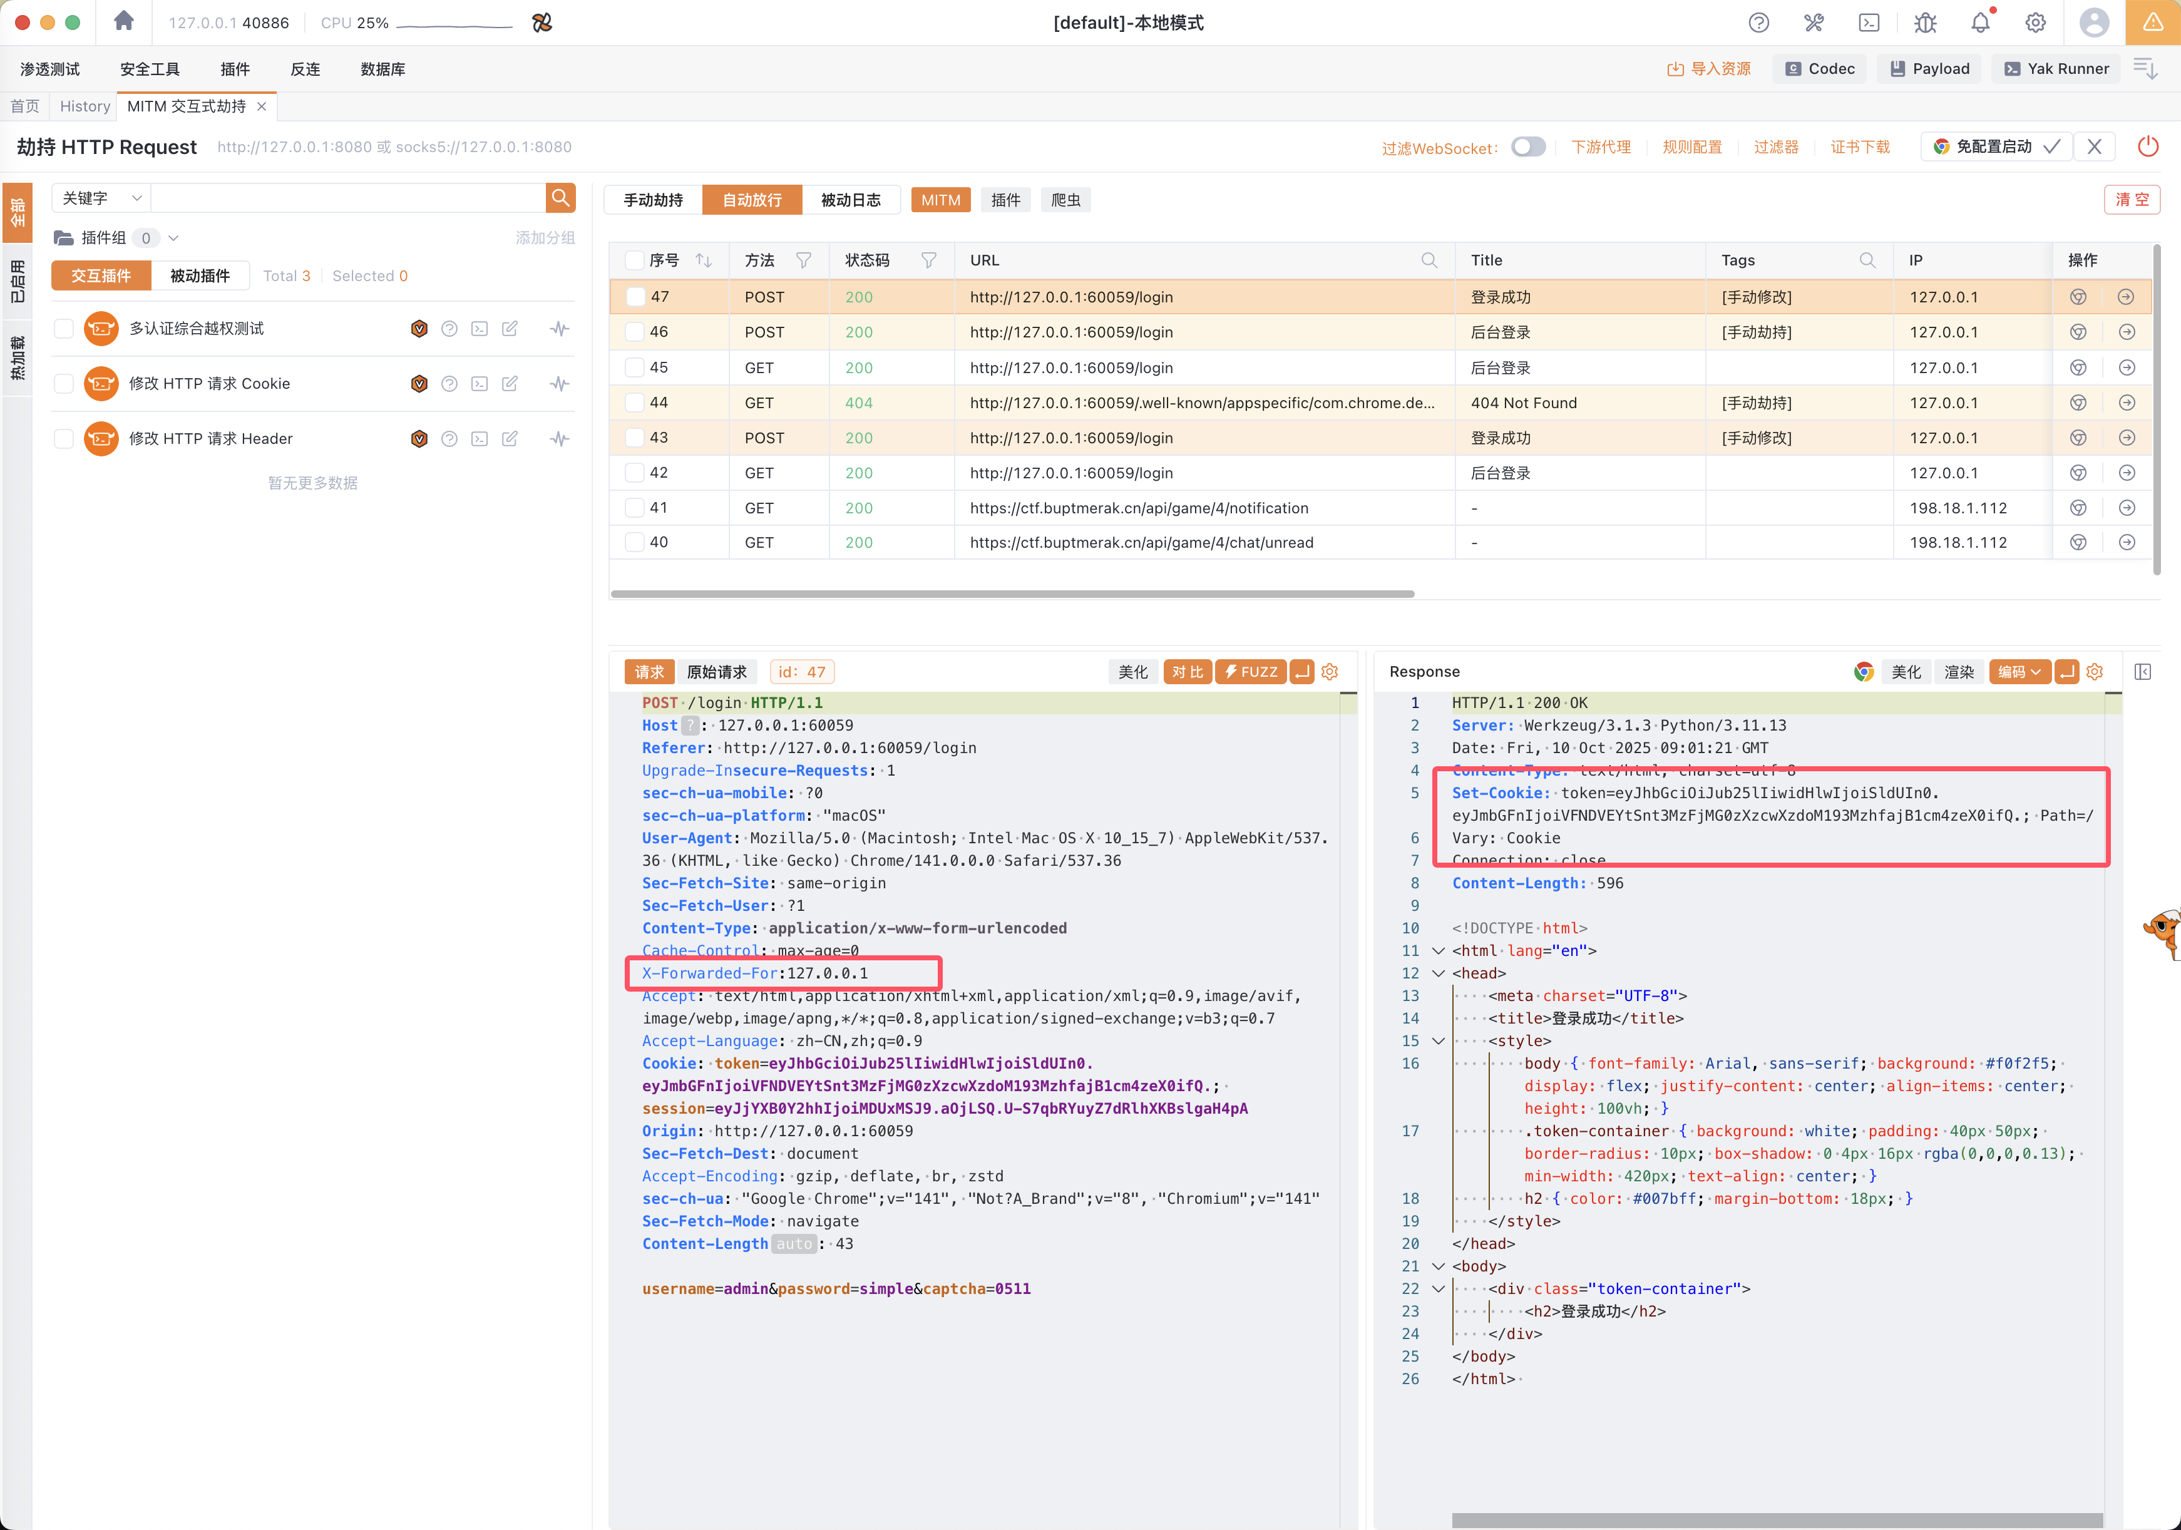Expand the 编码 dropdown in Response
2181x1530 pixels.
[2019, 672]
